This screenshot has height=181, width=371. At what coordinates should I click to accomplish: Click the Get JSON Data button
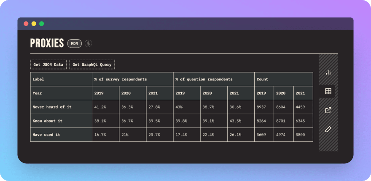48,64
